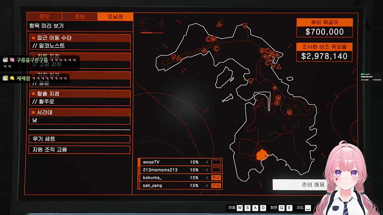Toggle kokuma_'s 준비 ready status
The width and height of the screenshot is (383, 215).
(216, 178)
